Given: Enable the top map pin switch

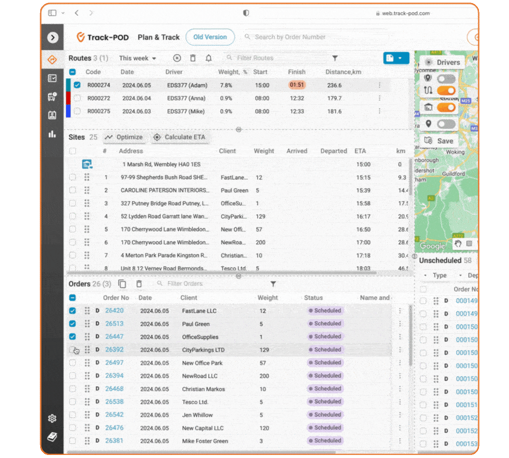Looking at the screenshot, I should point(446,78).
